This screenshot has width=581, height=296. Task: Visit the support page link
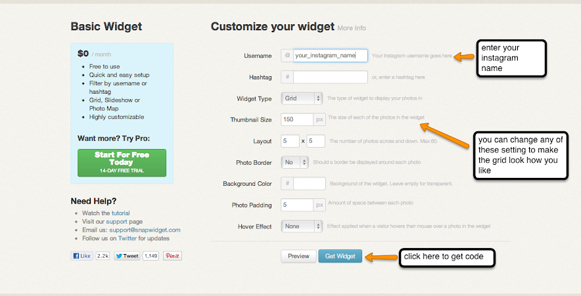tap(116, 222)
